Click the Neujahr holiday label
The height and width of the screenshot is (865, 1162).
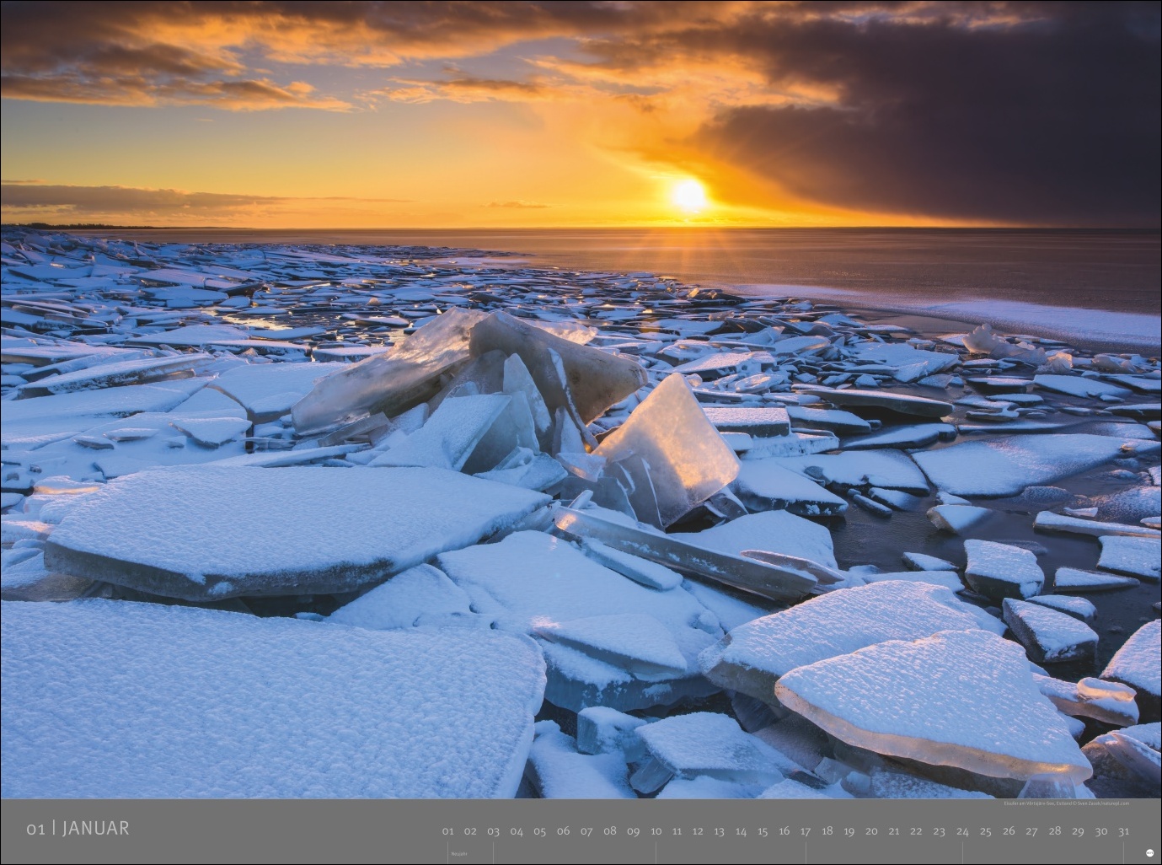(459, 854)
